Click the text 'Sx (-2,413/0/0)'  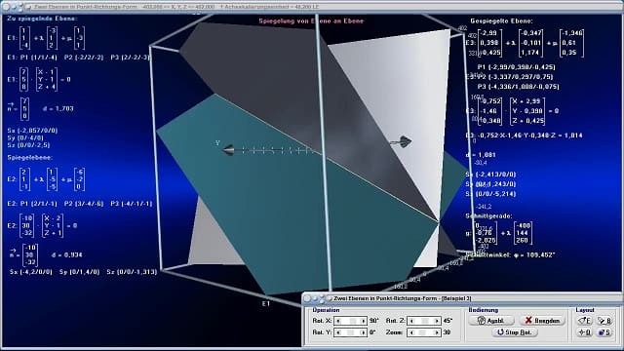tap(490, 175)
